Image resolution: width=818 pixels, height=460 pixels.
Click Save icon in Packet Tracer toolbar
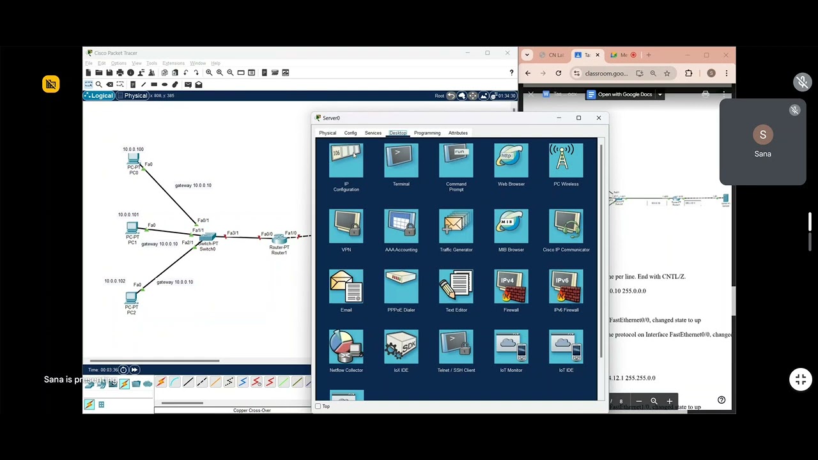[109, 73]
